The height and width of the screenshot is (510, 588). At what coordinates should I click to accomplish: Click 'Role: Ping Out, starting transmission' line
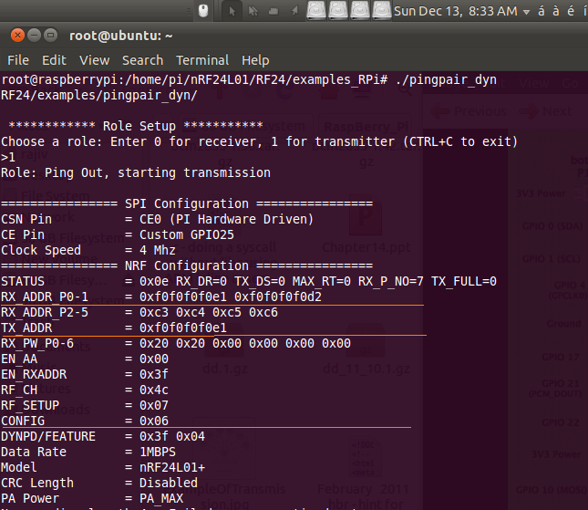click(x=135, y=173)
